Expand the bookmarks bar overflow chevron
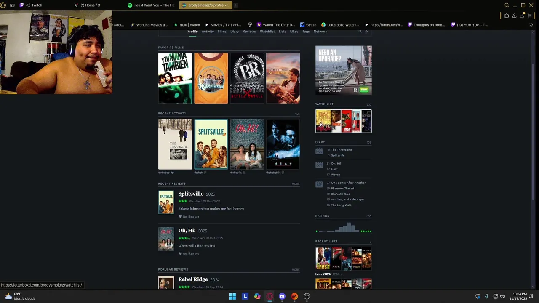 [x=531, y=25]
